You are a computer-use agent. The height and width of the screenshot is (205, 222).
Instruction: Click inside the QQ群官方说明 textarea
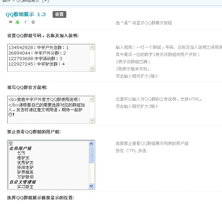pyautogui.click(x=51, y=110)
